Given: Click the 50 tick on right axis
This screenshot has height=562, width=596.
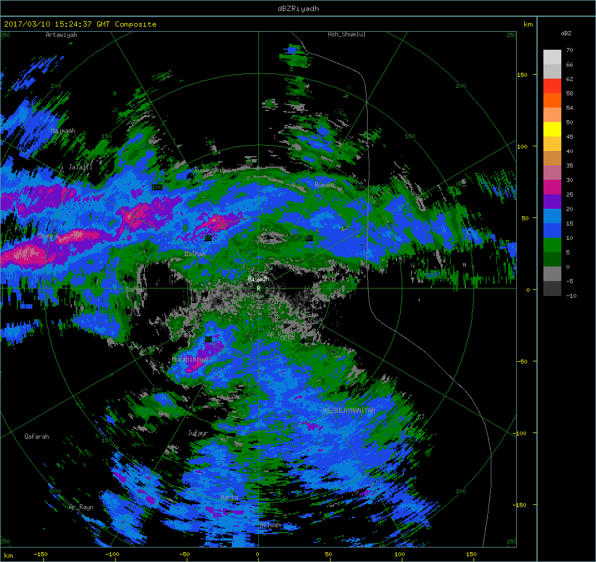Looking at the screenshot, I should point(525,218).
